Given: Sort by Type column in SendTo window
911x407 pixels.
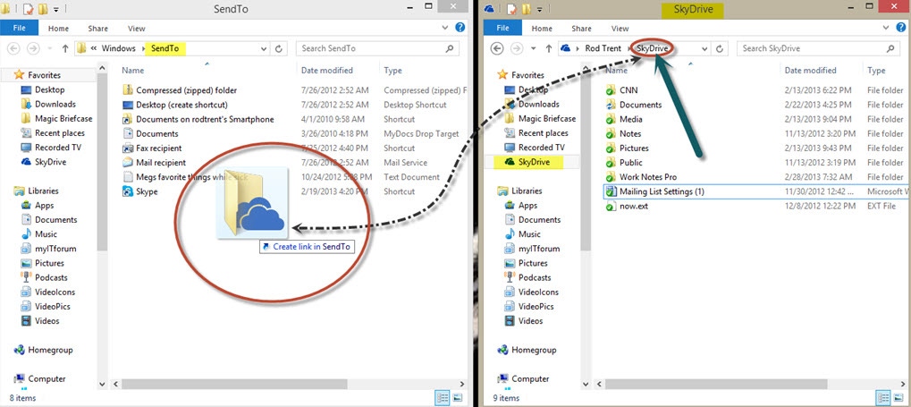Looking at the screenshot, I should click(392, 71).
